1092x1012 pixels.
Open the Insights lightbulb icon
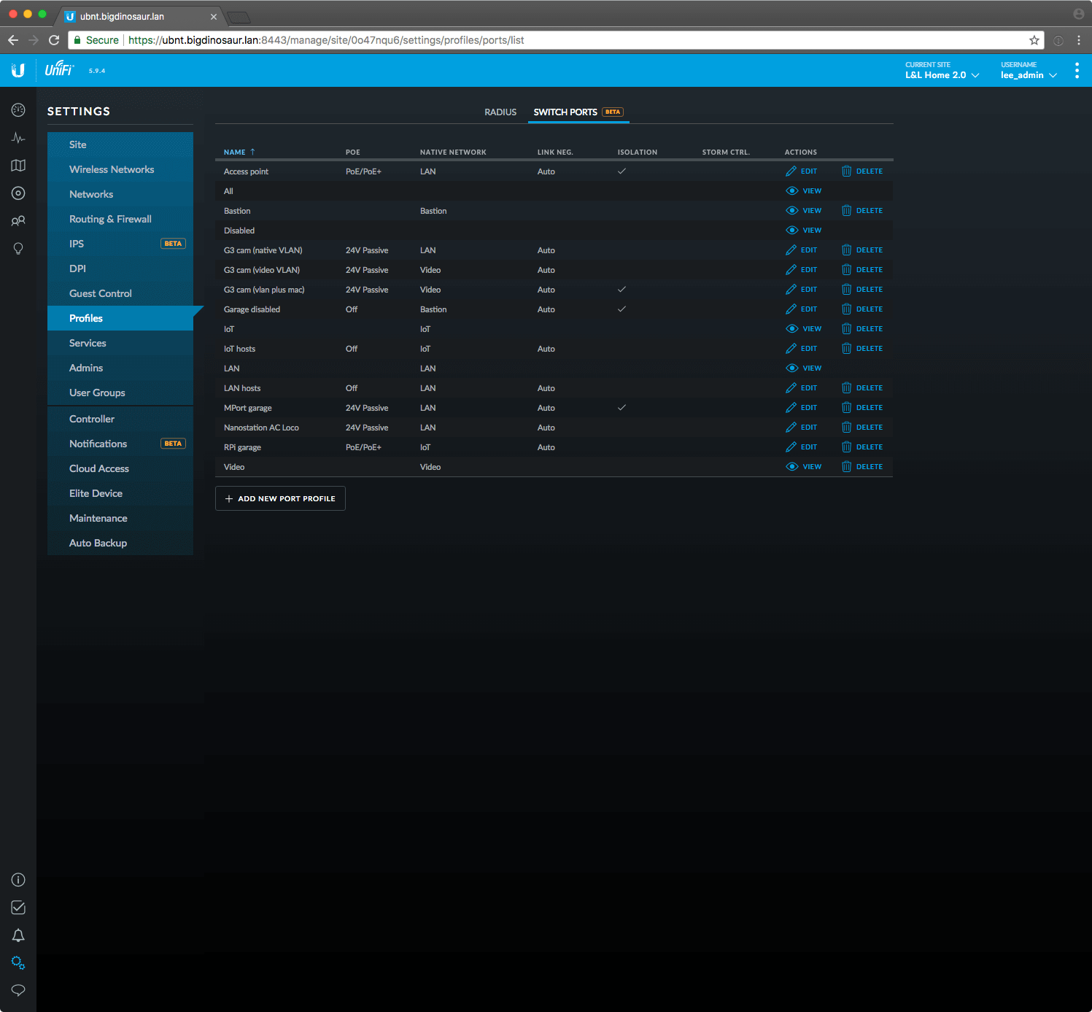tap(18, 249)
